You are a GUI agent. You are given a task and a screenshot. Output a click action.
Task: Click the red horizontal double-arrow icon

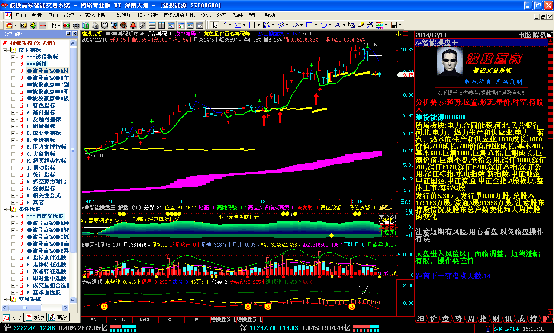pyautogui.click(x=43, y=25)
